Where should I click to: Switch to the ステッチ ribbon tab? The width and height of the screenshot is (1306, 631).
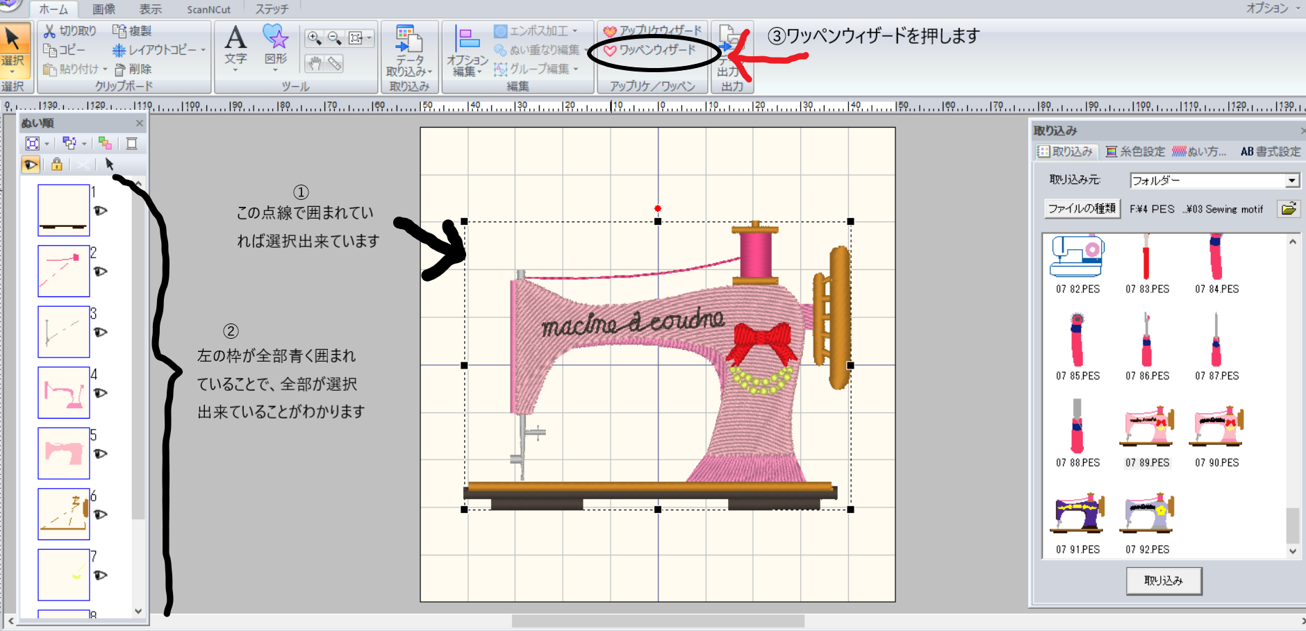(272, 9)
